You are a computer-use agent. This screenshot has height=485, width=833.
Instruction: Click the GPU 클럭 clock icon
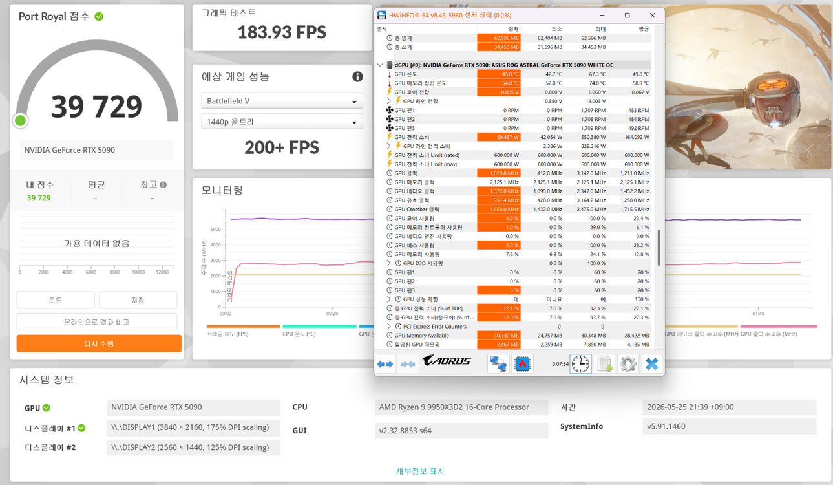[x=389, y=173]
